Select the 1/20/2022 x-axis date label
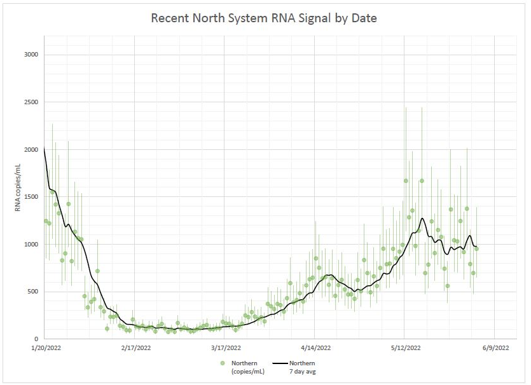 point(45,348)
